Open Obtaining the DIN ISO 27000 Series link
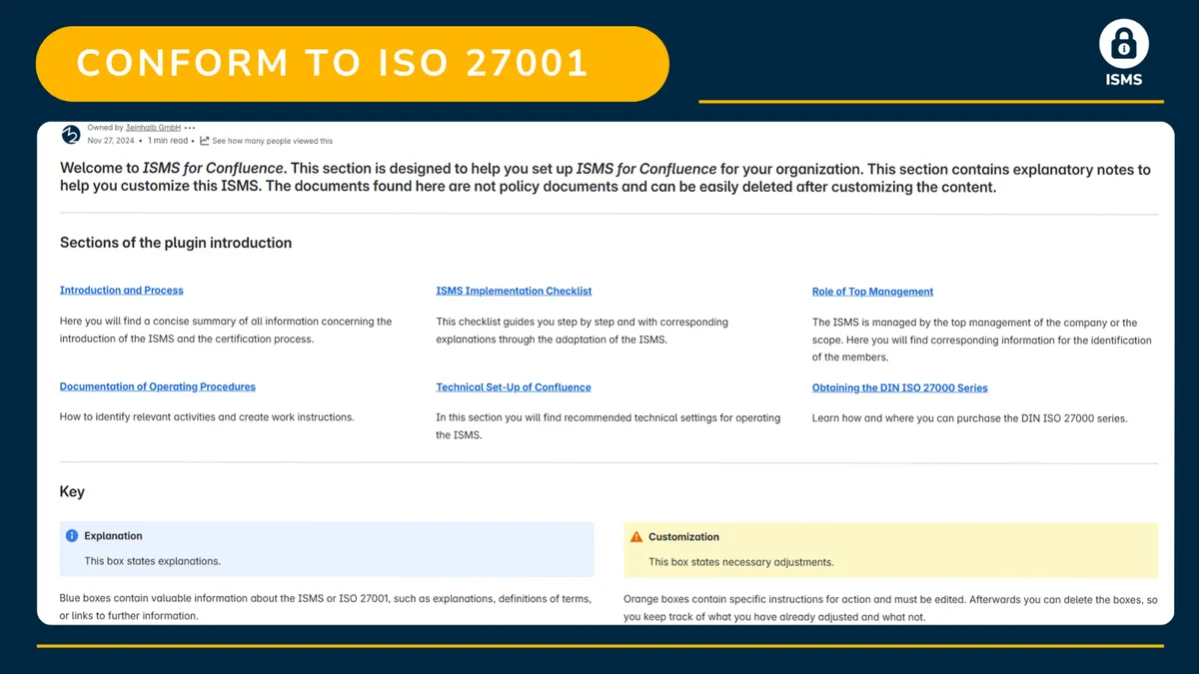Image resolution: width=1199 pixels, height=674 pixels. pos(899,387)
